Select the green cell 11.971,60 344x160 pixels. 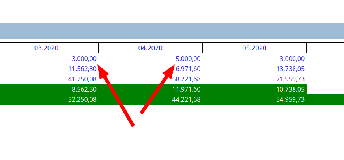click(187, 89)
